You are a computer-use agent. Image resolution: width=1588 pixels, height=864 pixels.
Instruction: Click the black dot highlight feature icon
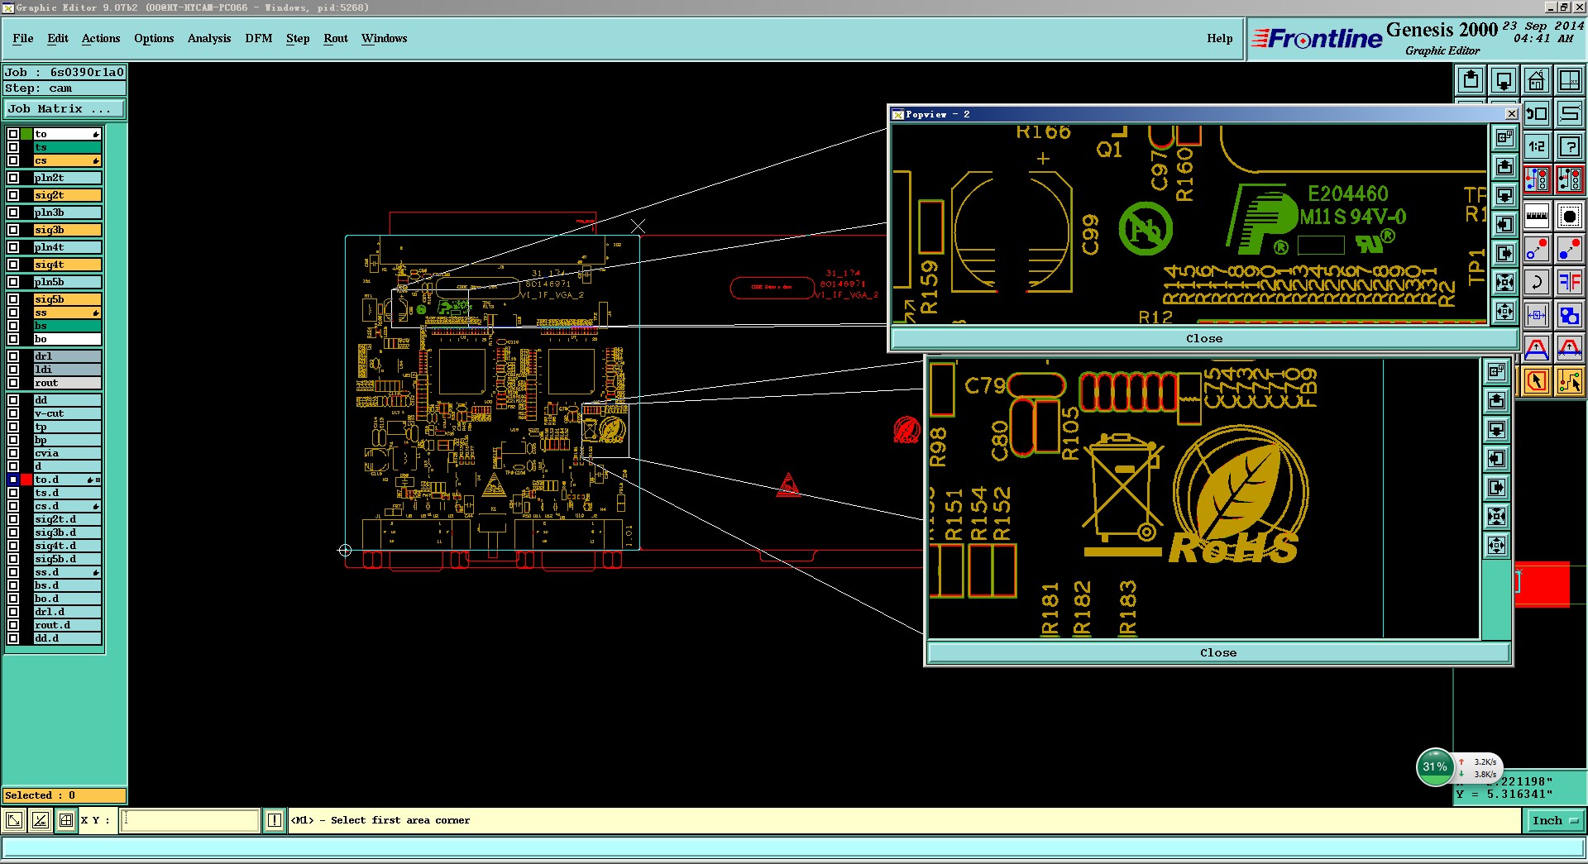1569,216
